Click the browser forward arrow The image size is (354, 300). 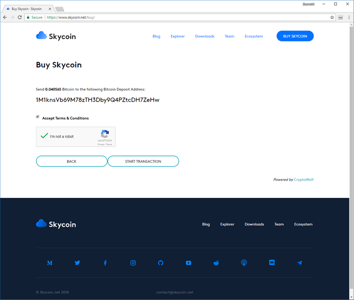(x=12, y=17)
